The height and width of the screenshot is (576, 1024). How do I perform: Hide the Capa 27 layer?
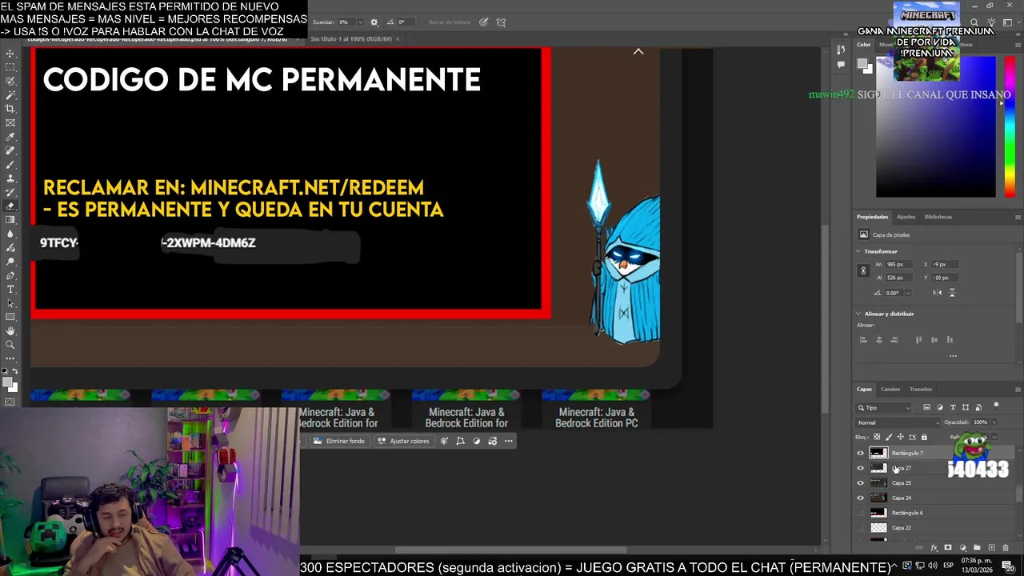click(861, 468)
